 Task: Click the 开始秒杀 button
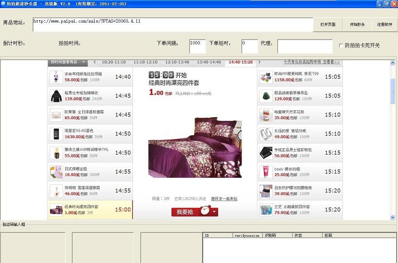coord(358,24)
